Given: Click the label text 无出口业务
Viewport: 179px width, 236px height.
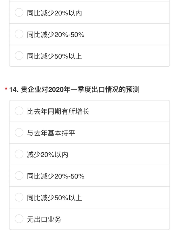Looking at the screenshot, I should coord(44,219).
